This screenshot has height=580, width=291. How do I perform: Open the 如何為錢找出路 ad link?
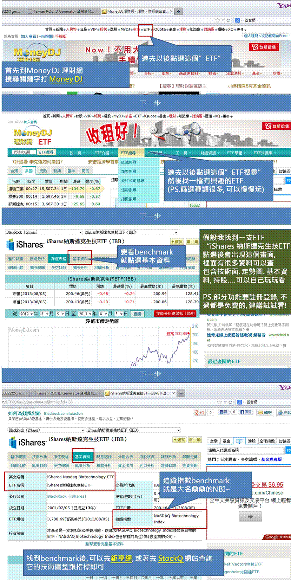[24, 413]
